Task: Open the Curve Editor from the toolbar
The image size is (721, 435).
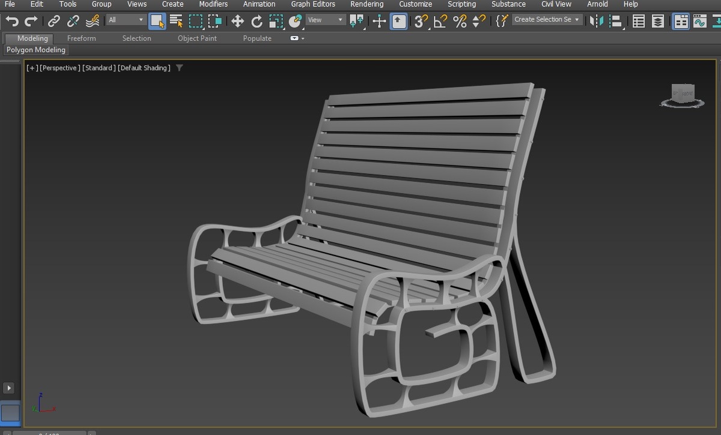Action: [x=699, y=21]
